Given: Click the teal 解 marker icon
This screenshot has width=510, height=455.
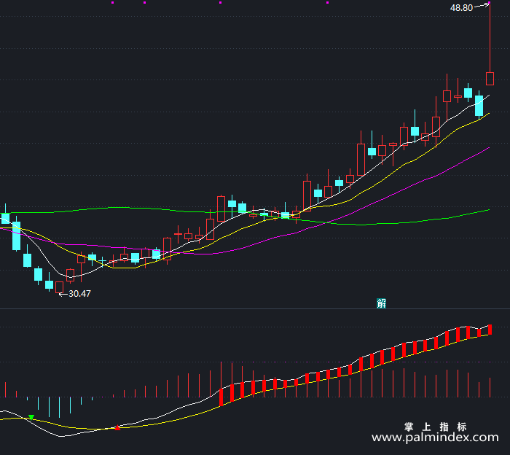Looking at the screenshot, I should coord(381,303).
